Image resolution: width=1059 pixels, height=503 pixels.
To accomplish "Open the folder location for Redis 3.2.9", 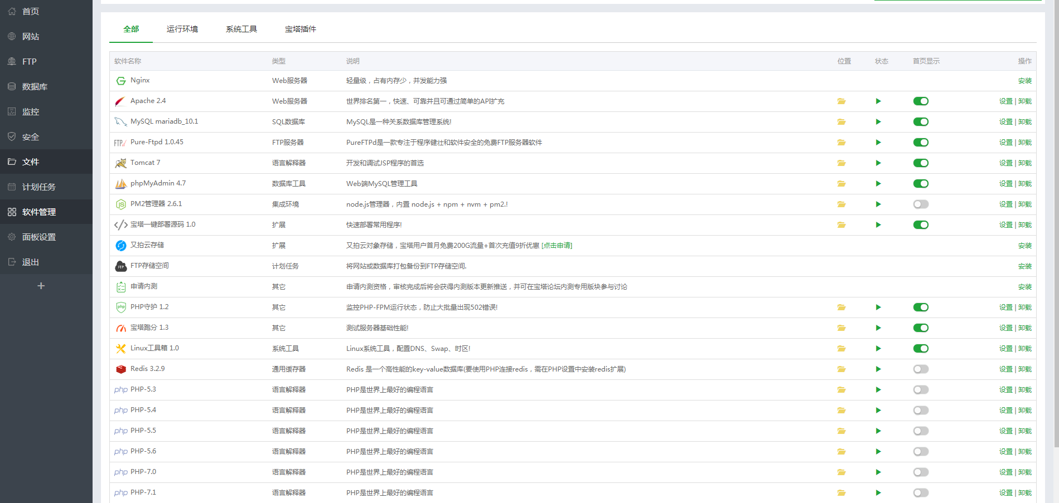I will pyautogui.click(x=842, y=369).
